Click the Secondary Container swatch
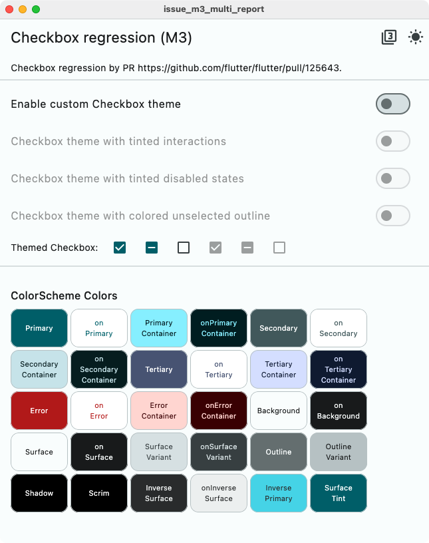 click(39, 369)
